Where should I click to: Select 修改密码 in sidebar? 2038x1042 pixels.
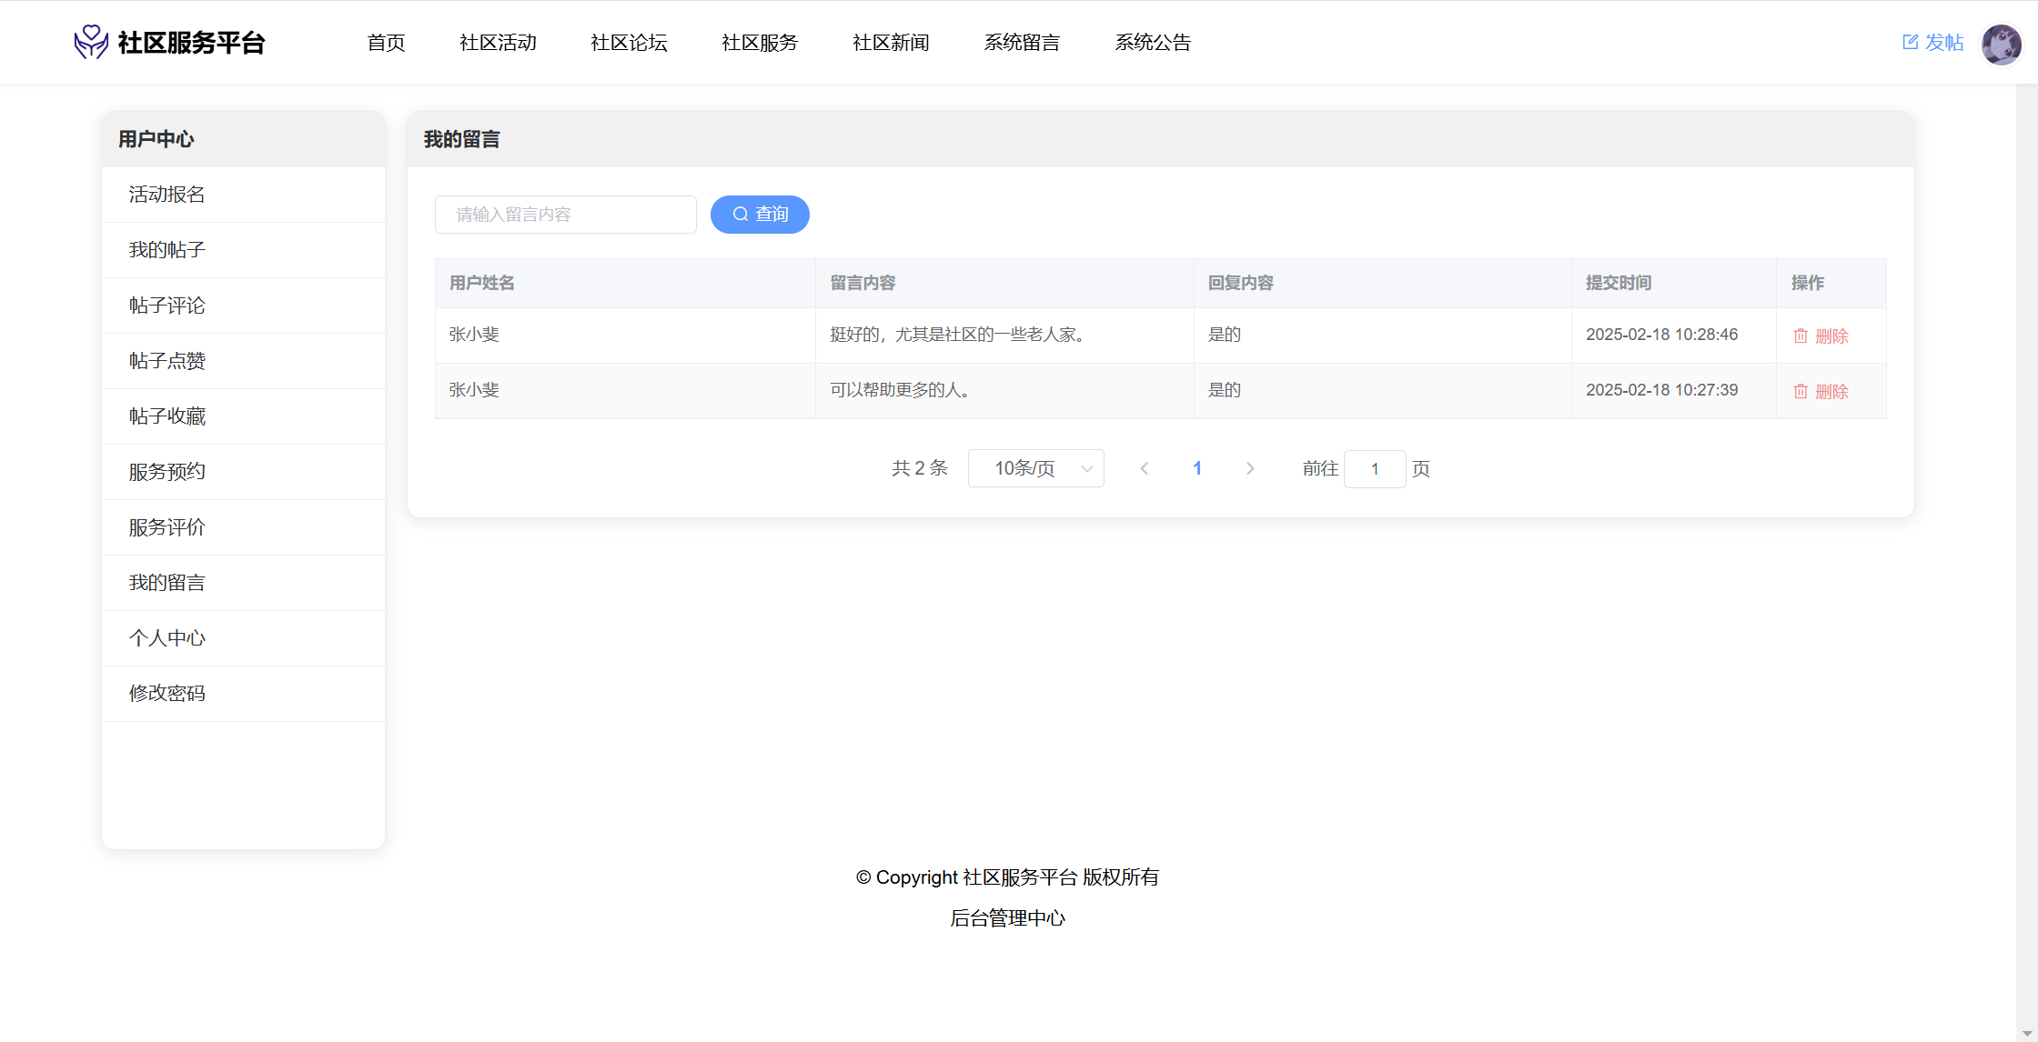166,694
